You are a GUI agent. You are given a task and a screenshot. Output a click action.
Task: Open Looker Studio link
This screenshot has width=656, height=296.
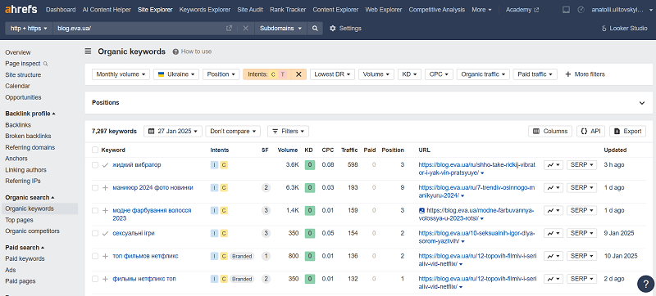pyautogui.click(x=624, y=29)
